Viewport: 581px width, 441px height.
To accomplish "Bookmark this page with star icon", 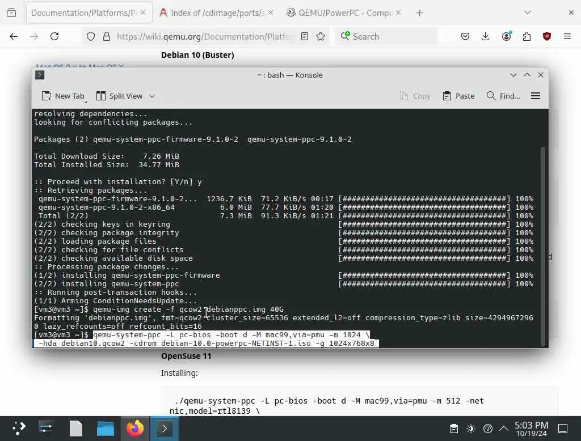I will (321, 36).
